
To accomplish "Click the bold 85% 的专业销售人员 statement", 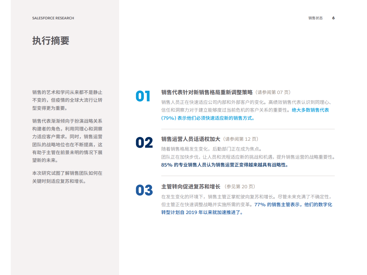I will [x=225, y=165].
